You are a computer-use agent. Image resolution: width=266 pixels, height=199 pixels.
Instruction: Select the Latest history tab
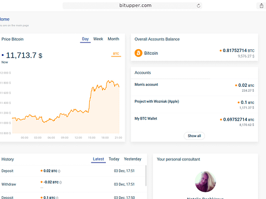tap(99, 159)
